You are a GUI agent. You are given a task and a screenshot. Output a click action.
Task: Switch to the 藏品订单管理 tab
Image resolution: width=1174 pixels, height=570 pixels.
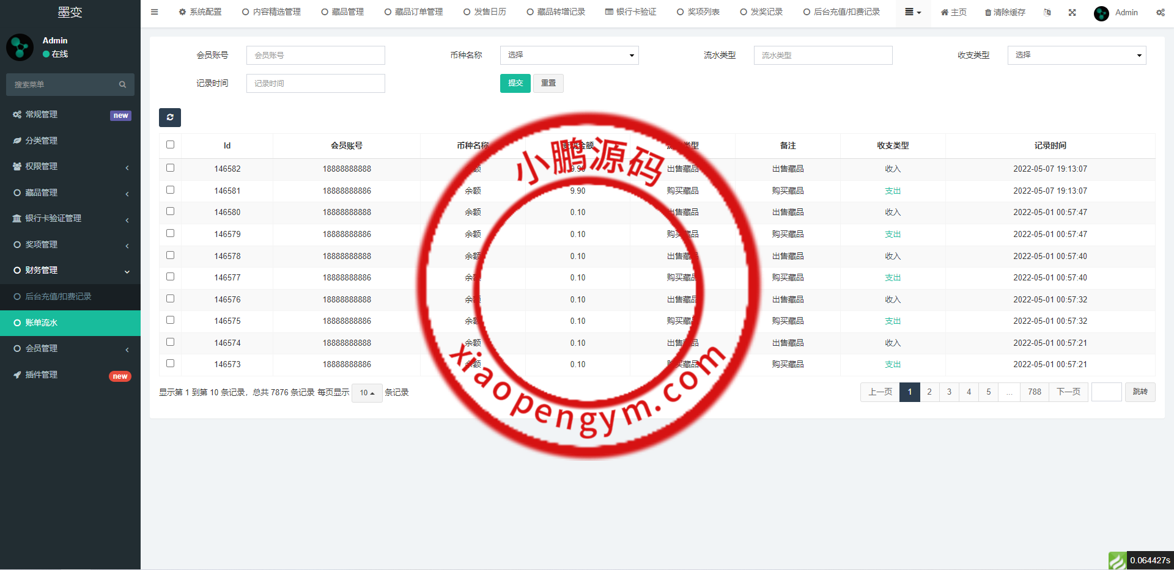pos(413,12)
